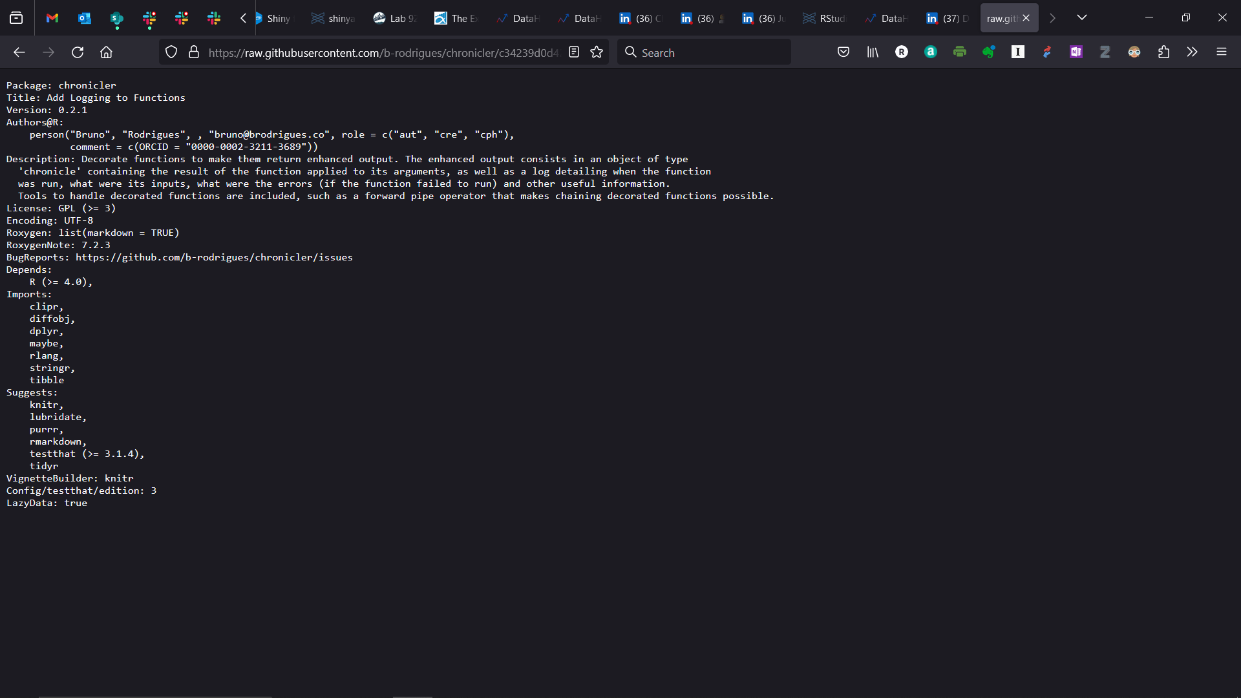Image resolution: width=1241 pixels, height=698 pixels.
Task: Close the raw.githubusercontent tab
Action: click(1026, 18)
